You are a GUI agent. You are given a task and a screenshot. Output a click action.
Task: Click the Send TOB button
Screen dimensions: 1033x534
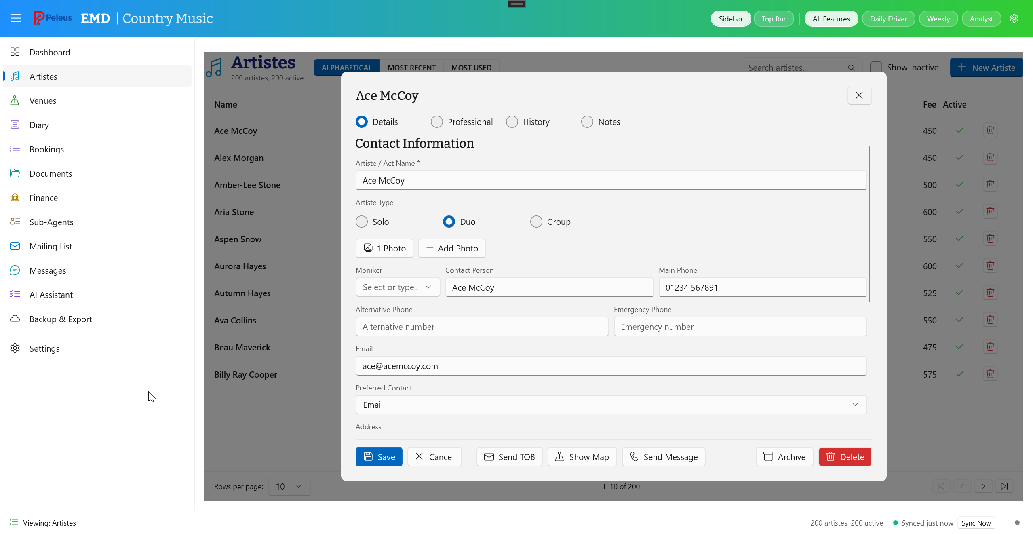(x=508, y=457)
